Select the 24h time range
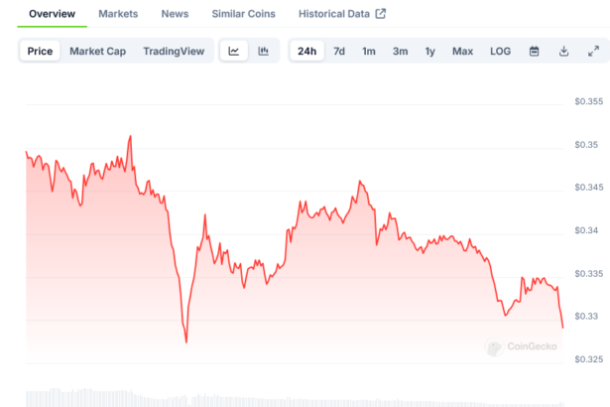This screenshot has height=407, width=610. 307,51
